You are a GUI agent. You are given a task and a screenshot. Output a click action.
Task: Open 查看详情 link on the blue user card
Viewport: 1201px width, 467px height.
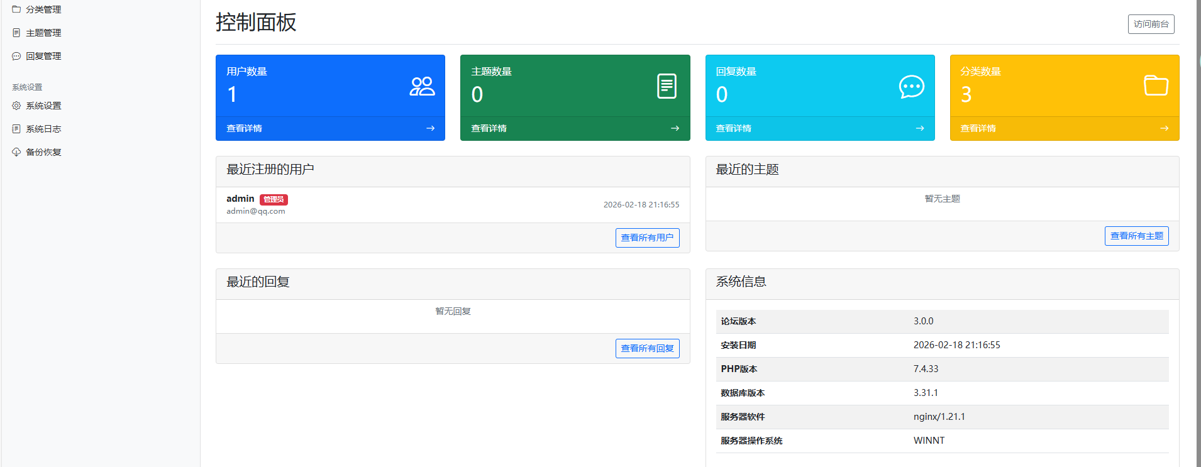tap(244, 128)
